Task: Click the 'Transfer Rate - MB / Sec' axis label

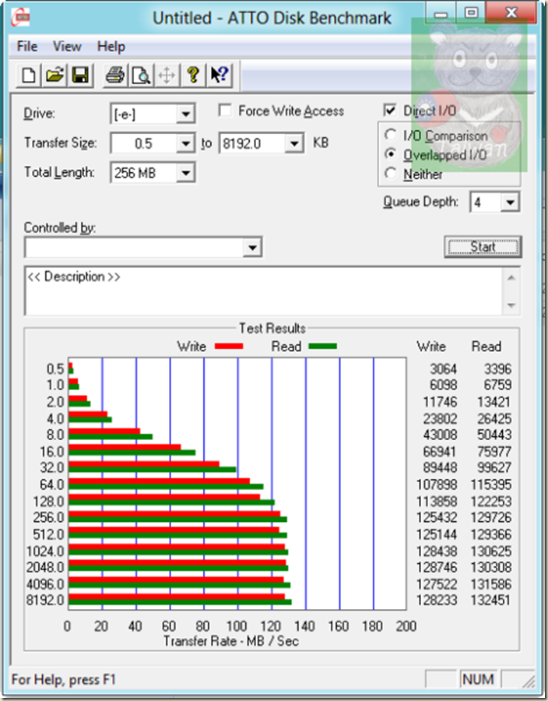Action: coord(231,641)
